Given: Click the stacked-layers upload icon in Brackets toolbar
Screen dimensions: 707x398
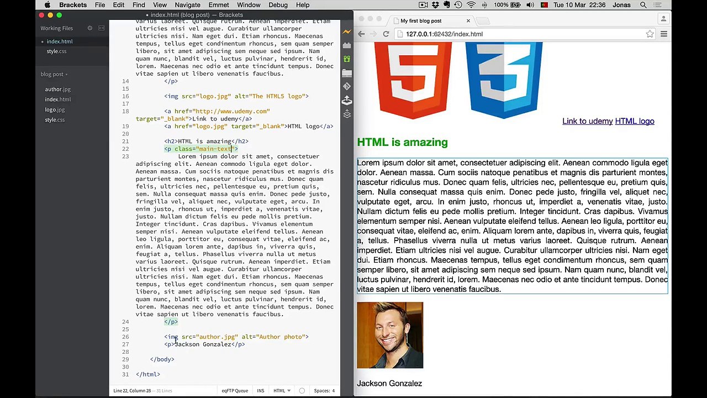Looking at the screenshot, I should click(347, 114).
